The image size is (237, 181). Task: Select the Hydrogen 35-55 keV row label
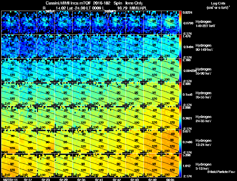pos(204,95)
